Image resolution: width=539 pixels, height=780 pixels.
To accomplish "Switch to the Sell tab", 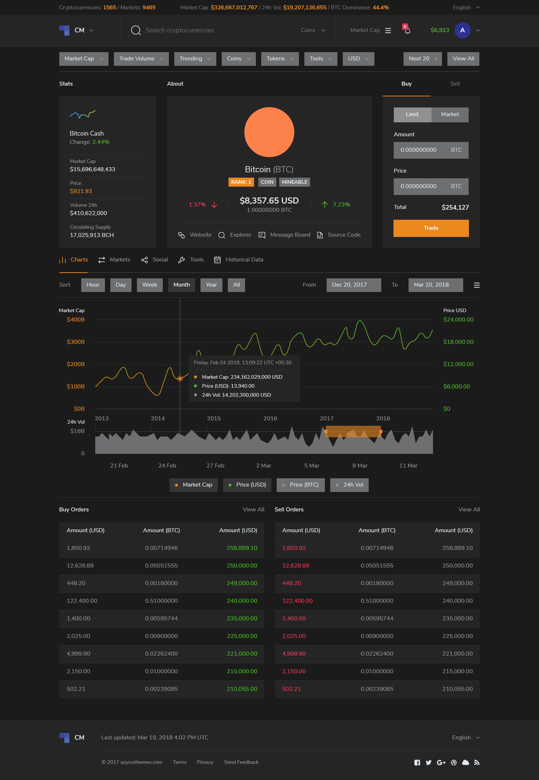I will point(455,84).
